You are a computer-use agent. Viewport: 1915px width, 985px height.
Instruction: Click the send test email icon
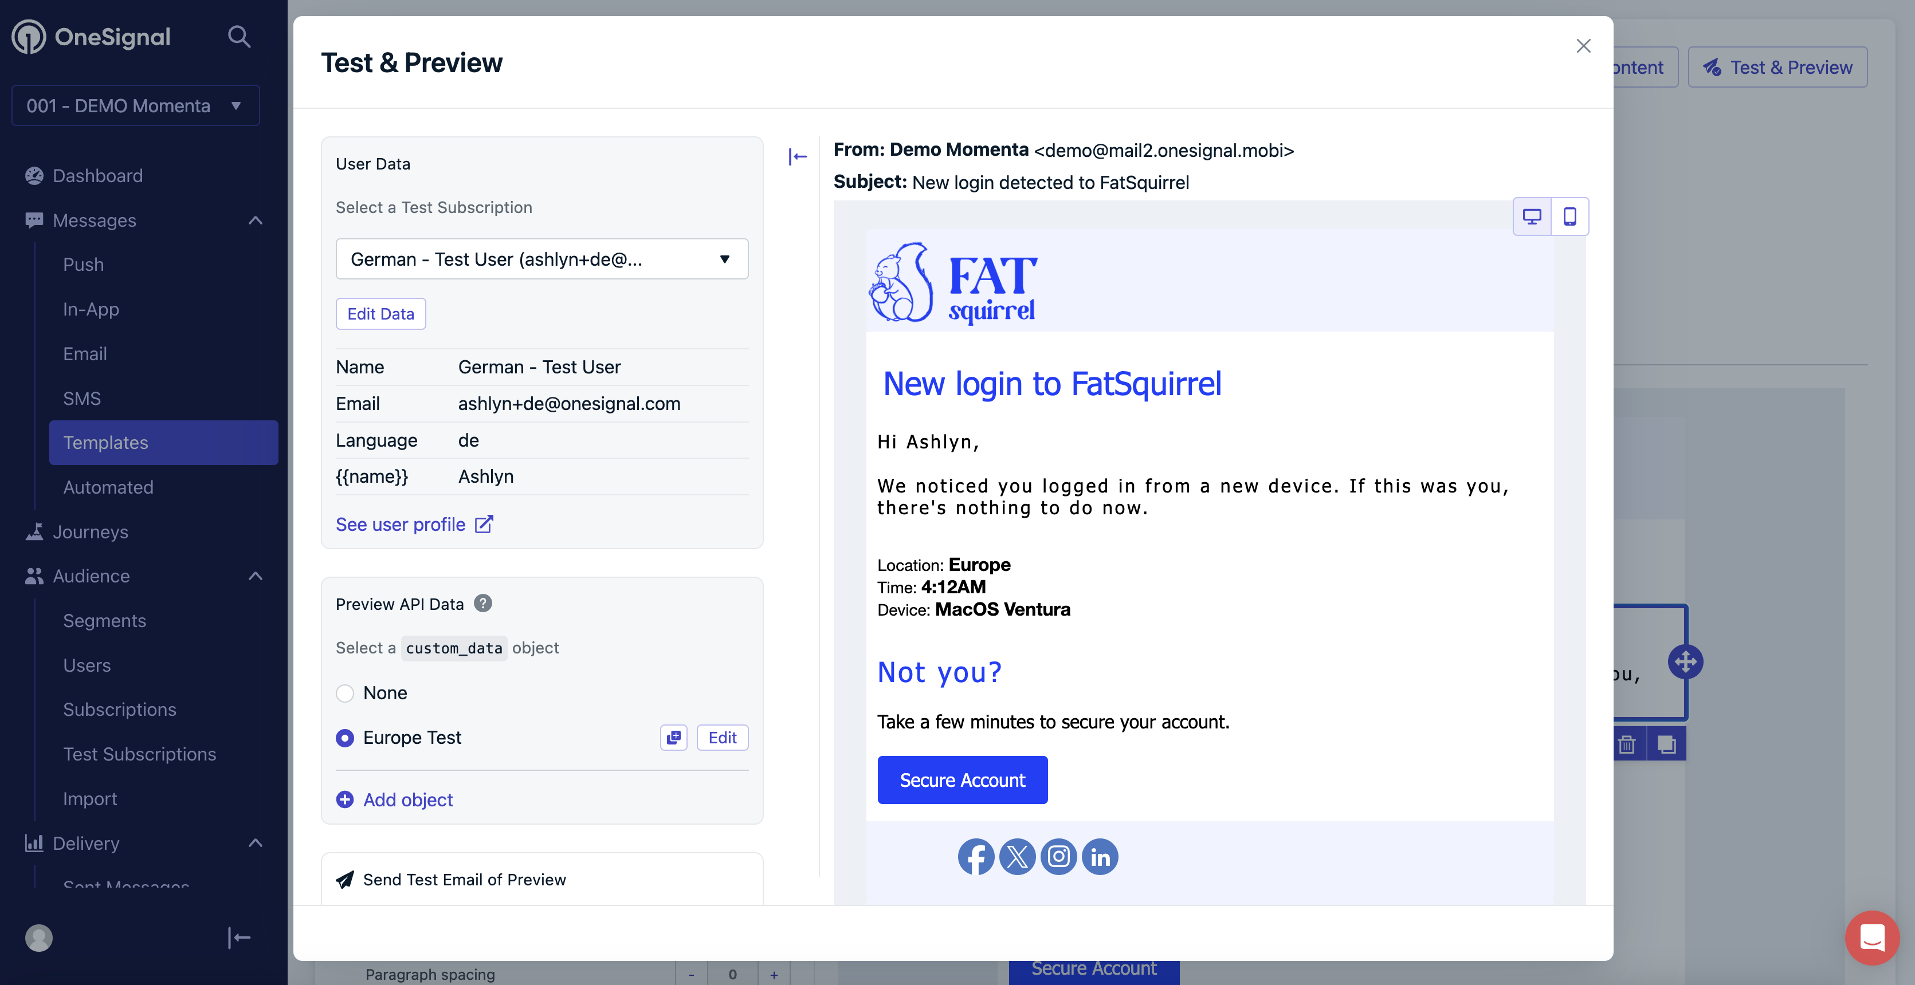[x=344, y=880]
